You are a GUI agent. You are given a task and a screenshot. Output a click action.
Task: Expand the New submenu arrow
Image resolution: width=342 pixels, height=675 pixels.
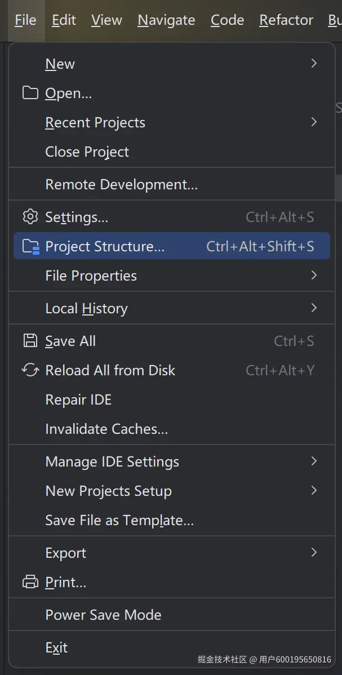pos(314,64)
